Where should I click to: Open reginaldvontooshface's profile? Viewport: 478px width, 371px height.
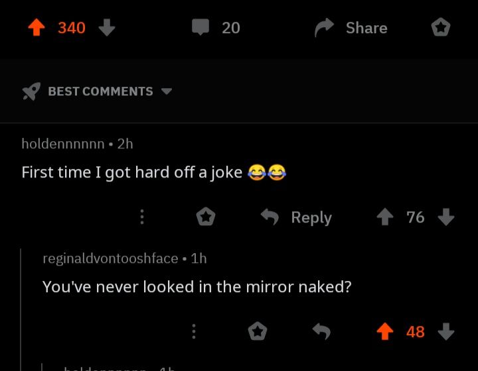[110, 258]
